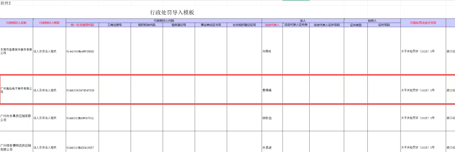Select the legal representative cell 刘得成

pos(272,51)
